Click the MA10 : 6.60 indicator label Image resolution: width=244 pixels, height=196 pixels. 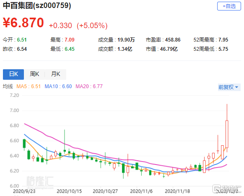[x=58, y=86]
